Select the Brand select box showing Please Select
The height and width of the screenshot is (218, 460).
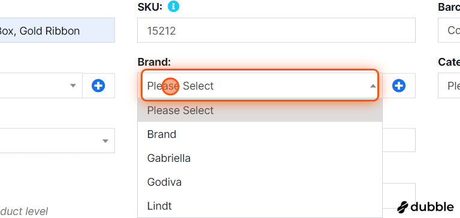pyautogui.click(x=260, y=86)
